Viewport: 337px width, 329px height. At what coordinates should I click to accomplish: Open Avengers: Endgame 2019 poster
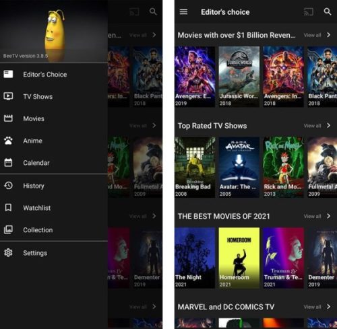coord(195,77)
